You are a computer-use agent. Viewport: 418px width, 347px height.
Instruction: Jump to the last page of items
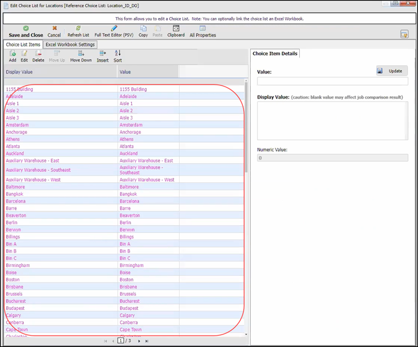click(x=147, y=341)
